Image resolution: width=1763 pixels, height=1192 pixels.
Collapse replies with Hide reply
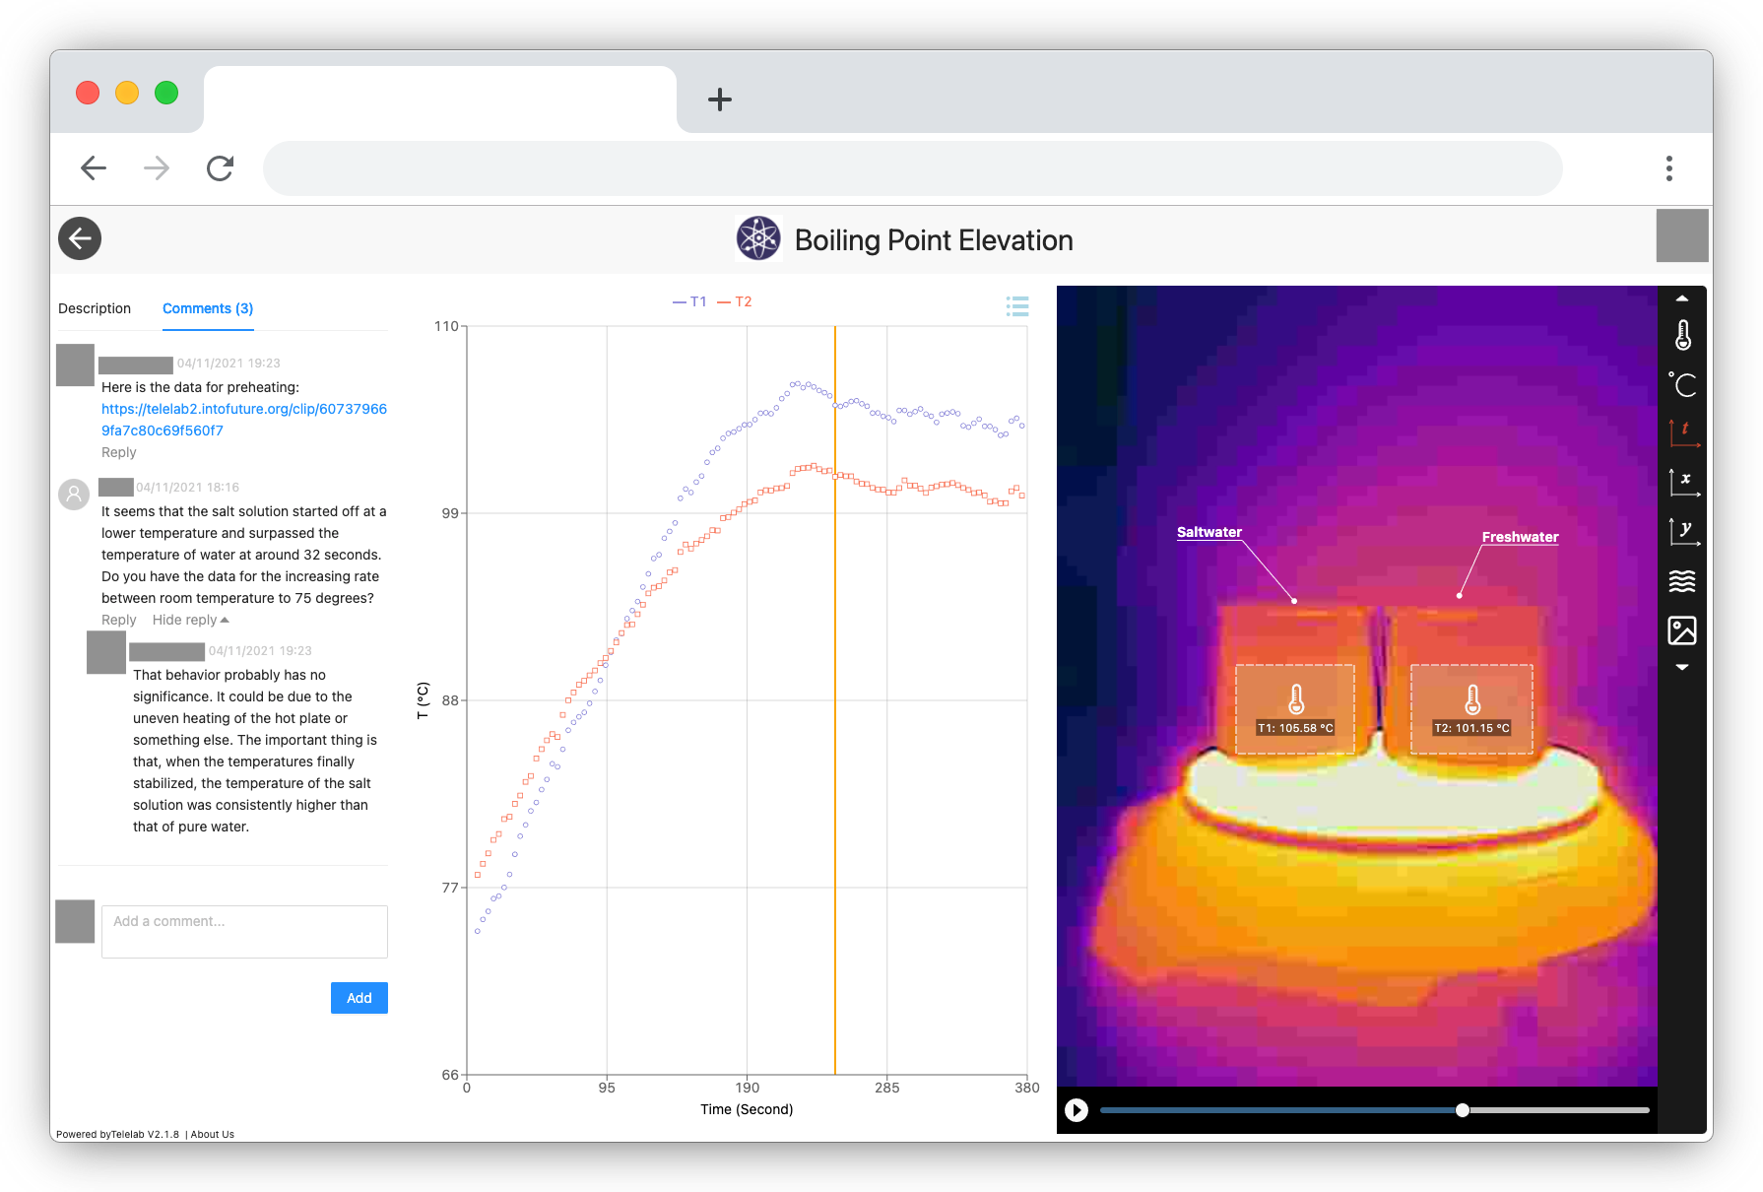point(190,620)
